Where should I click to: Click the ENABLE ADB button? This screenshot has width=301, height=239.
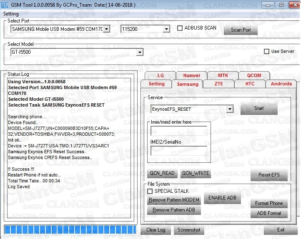click(x=222, y=198)
